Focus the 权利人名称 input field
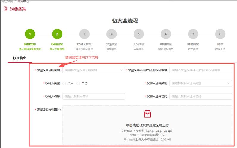 pyautogui.click(x=94, y=96)
